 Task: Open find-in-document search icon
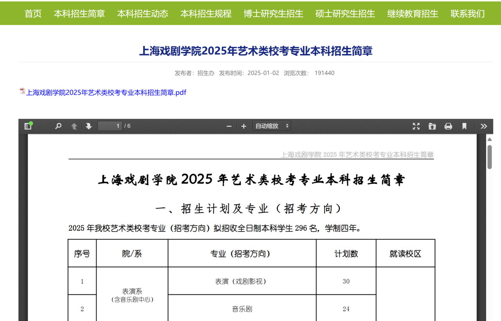(x=58, y=126)
